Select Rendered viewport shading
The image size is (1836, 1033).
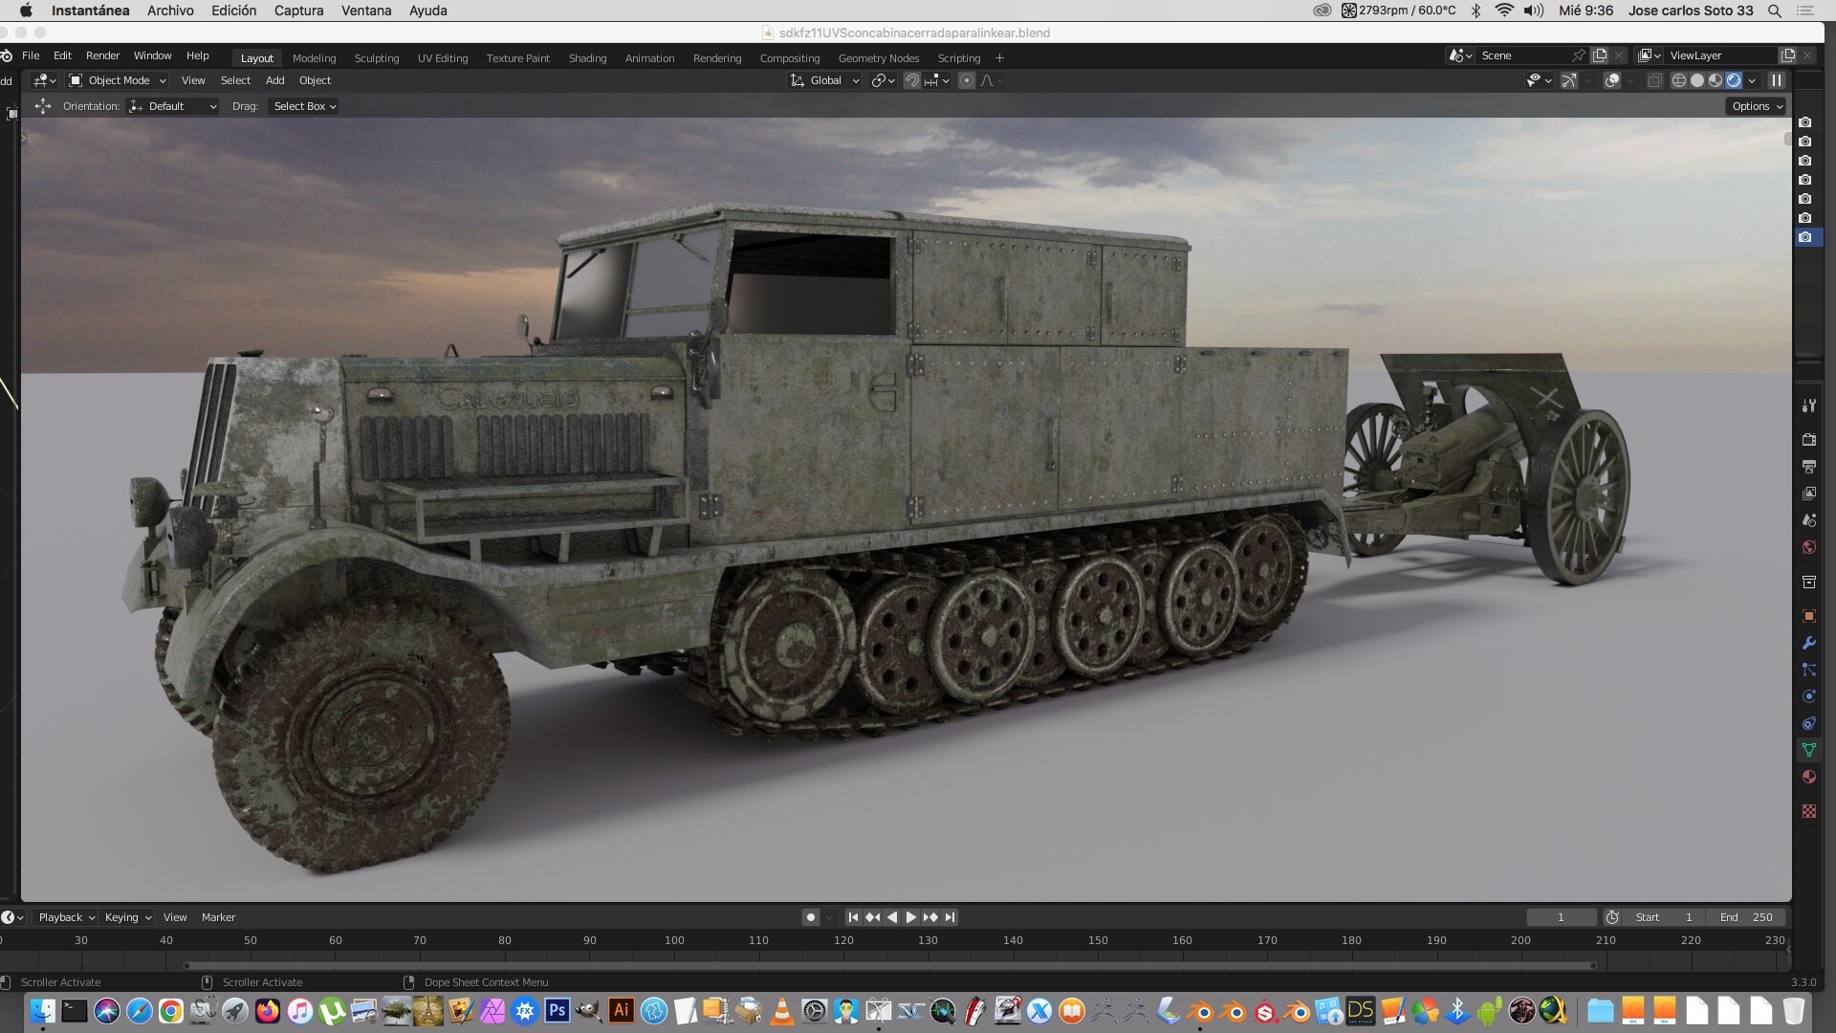coord(1734,80)
